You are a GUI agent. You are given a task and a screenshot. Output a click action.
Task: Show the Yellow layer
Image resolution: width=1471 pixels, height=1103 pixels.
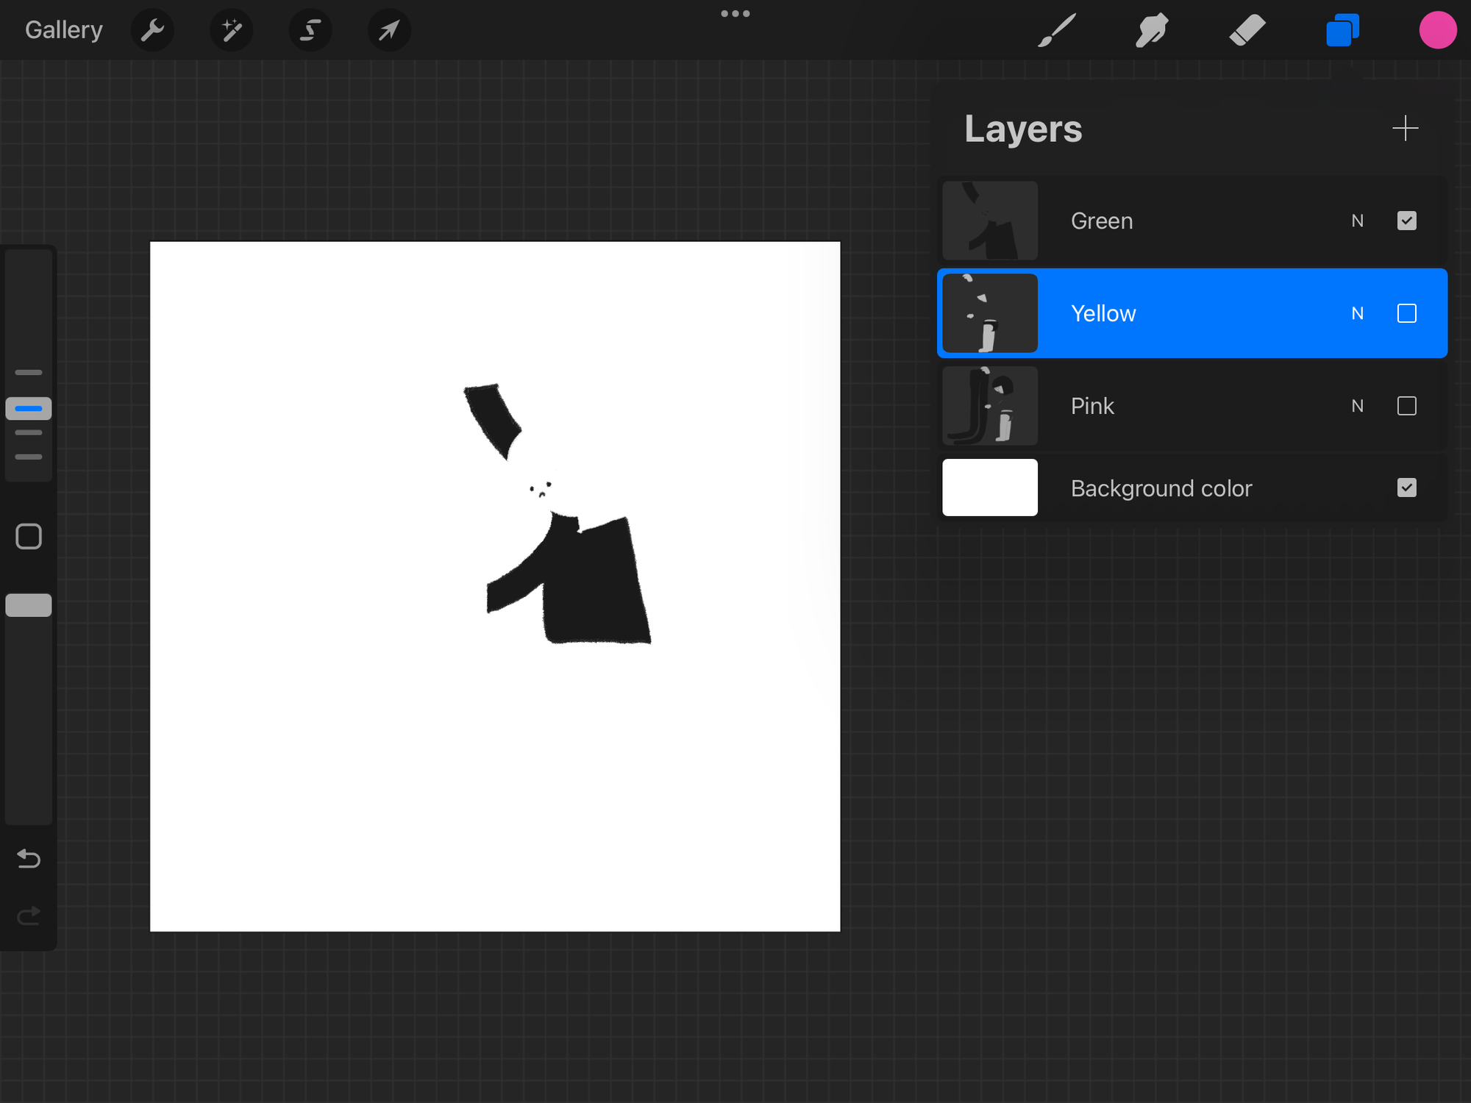click(1406, 313)
